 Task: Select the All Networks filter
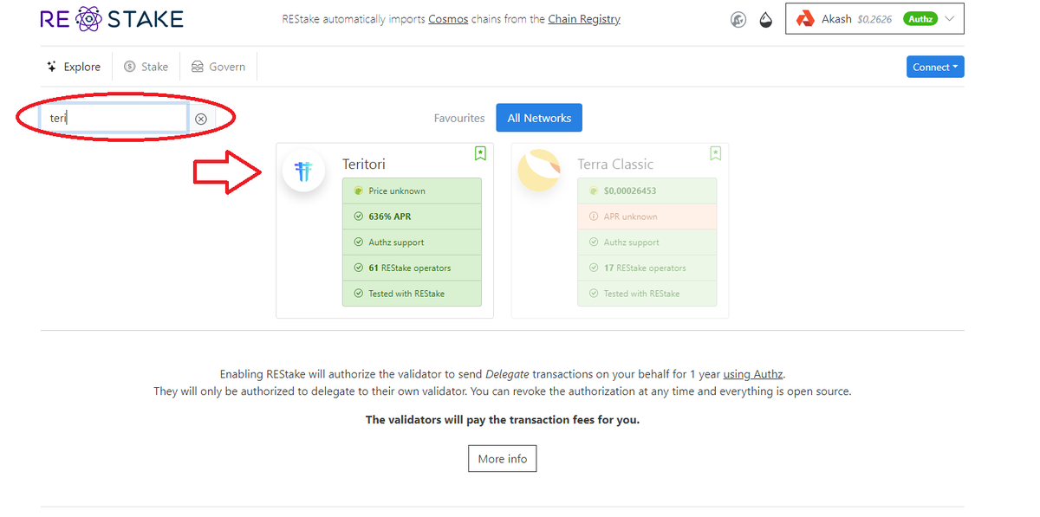coord(539,118)
